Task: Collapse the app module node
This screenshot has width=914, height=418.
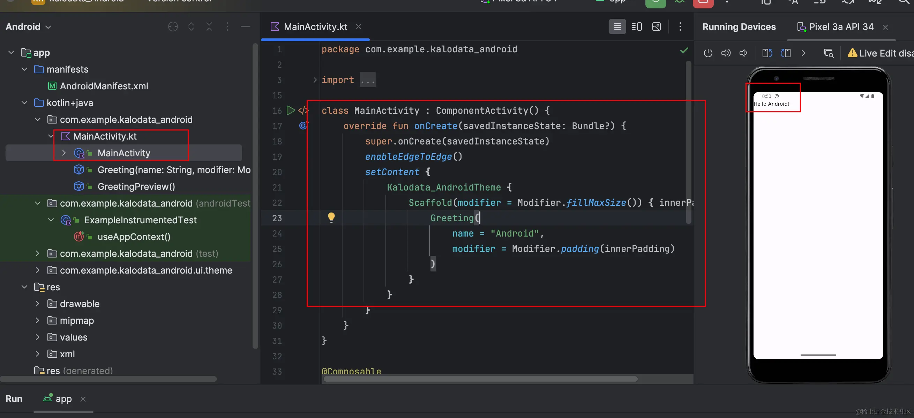Action: coord(11,53)
